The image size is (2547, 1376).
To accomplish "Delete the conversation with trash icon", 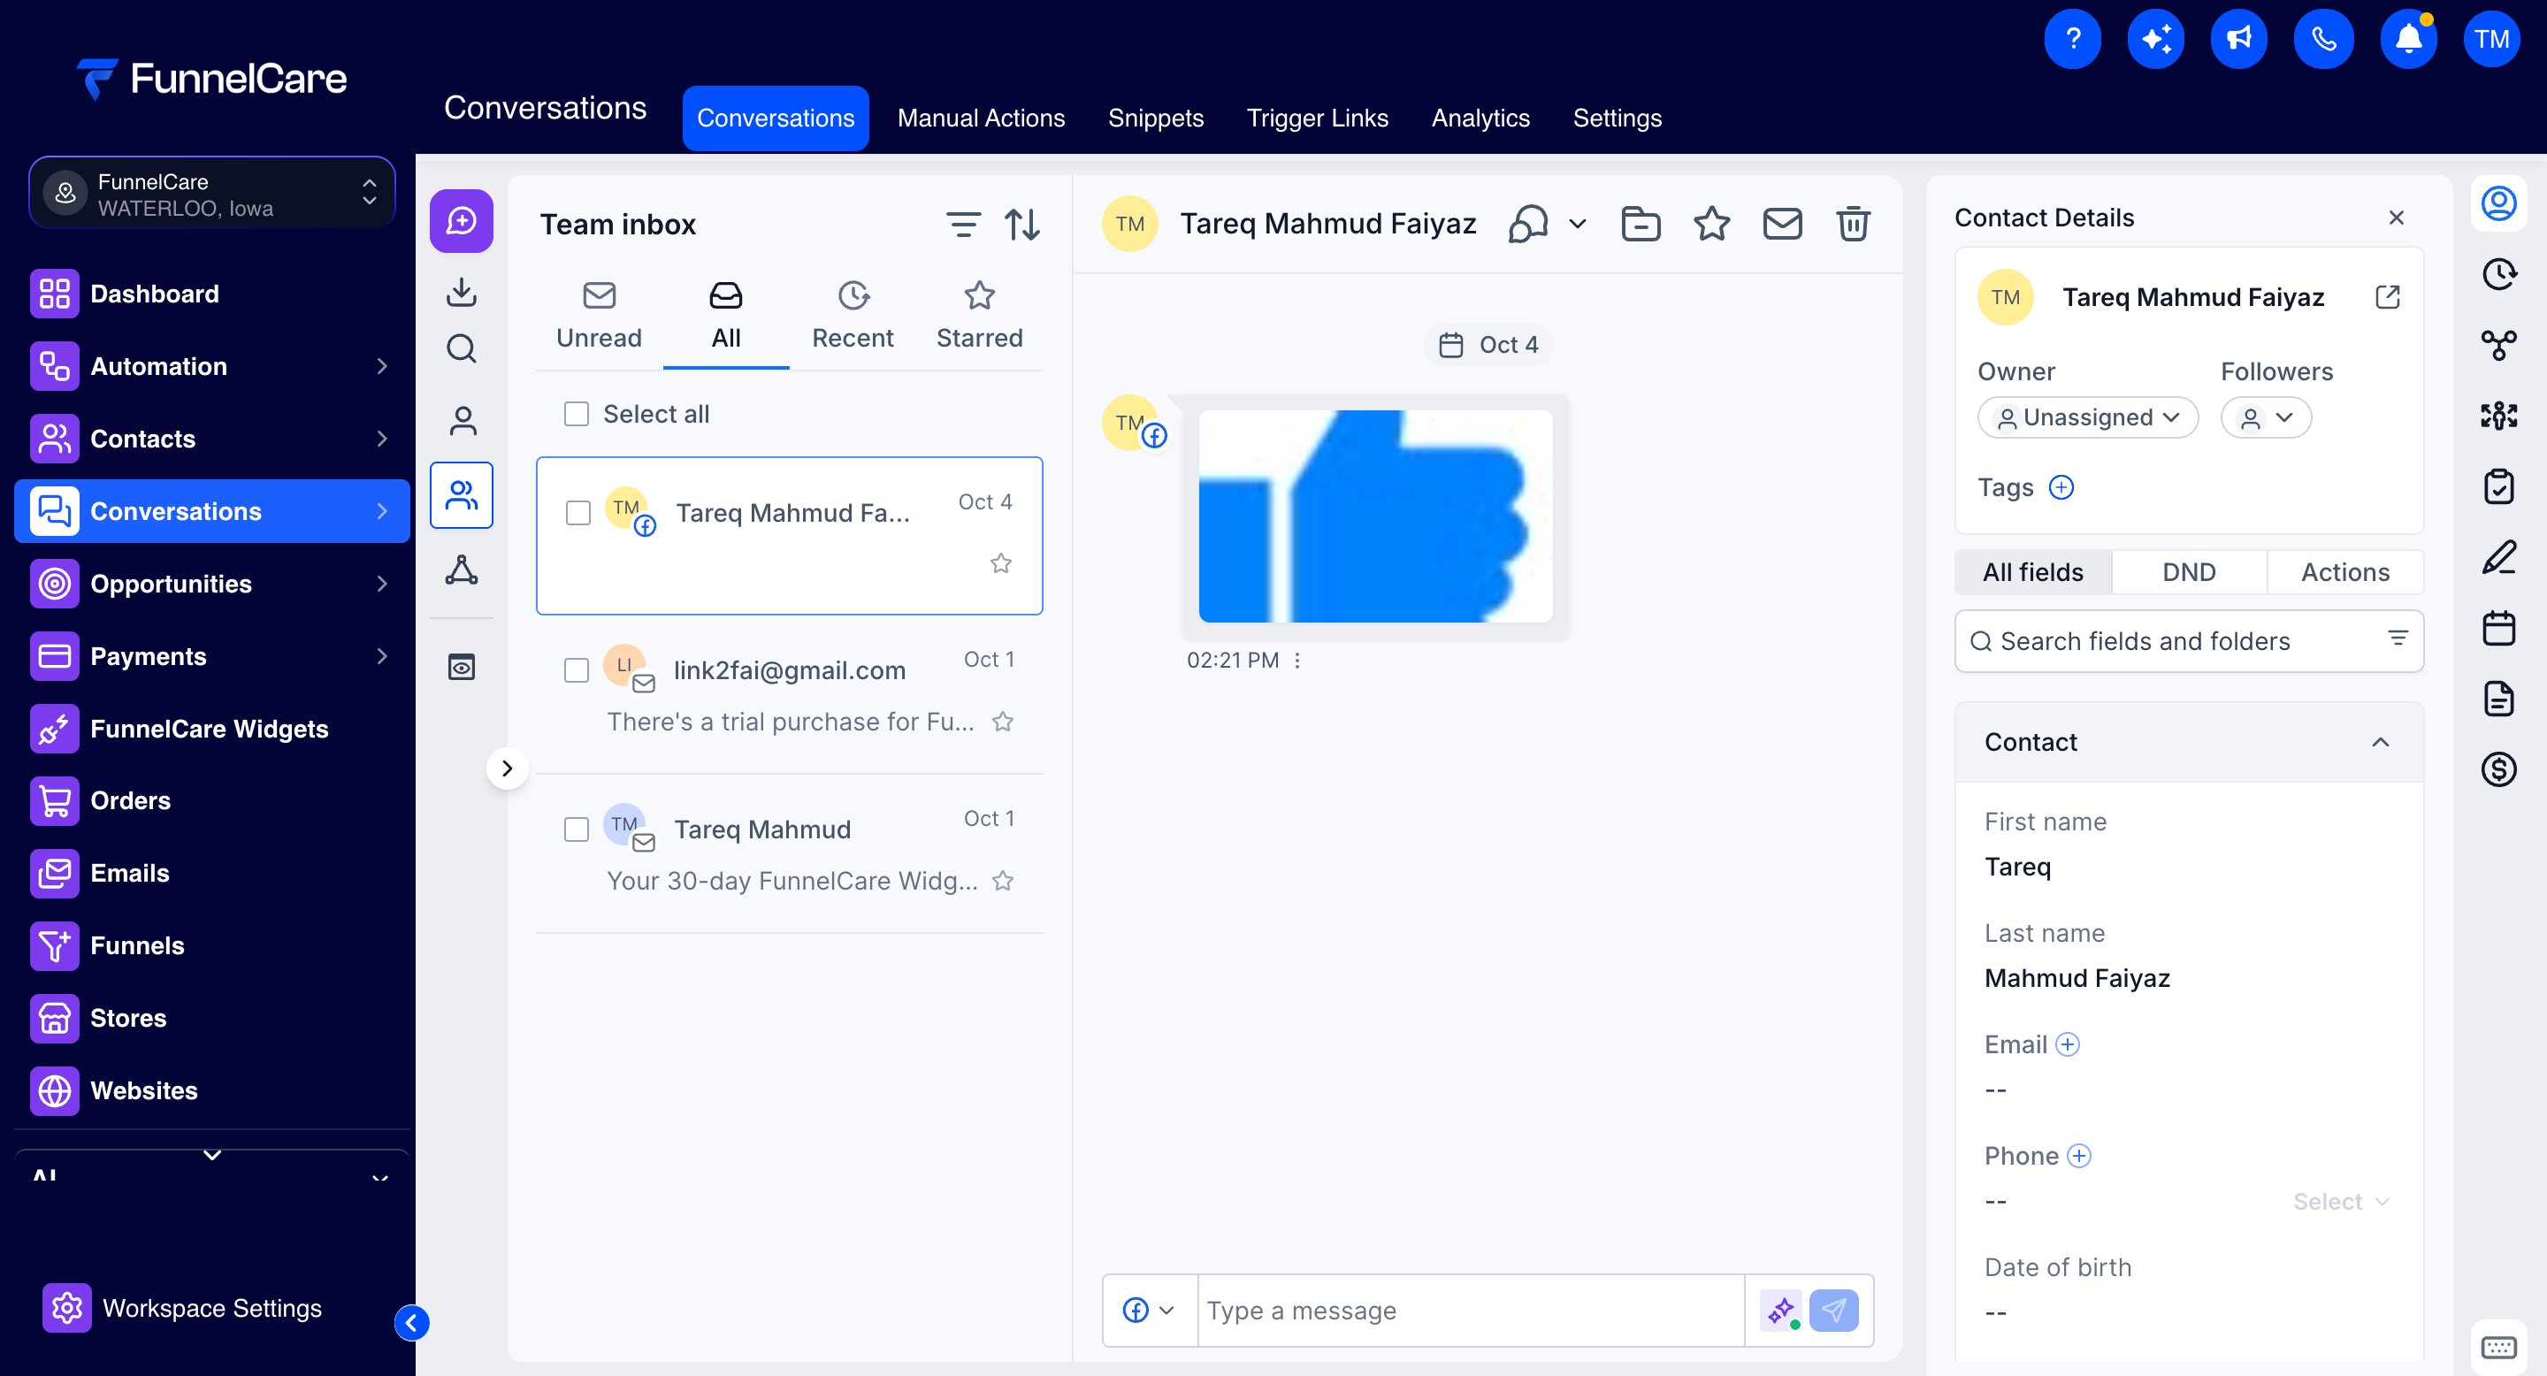I will coord(1853,225).
